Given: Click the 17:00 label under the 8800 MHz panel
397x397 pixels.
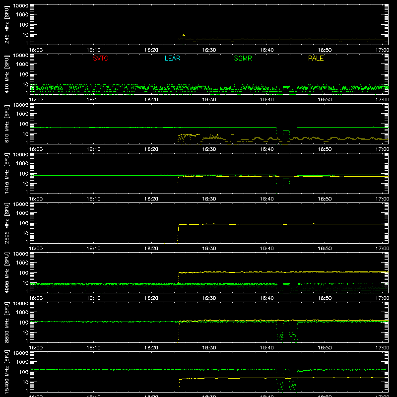Looking at the screenshot, I should click(382, 348).
